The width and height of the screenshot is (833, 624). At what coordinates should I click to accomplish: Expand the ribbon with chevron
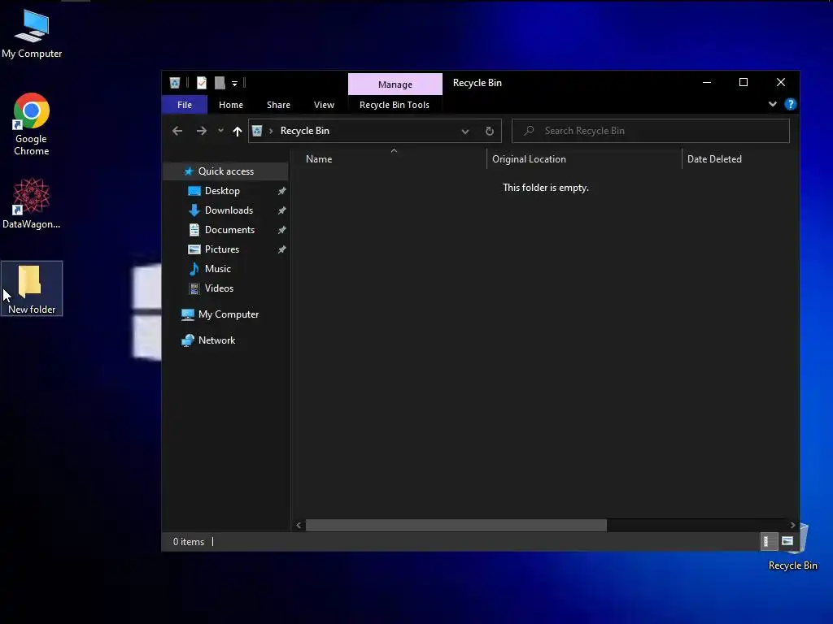773,104
